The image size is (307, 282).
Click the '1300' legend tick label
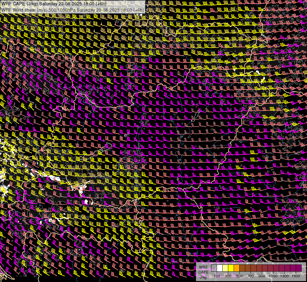click(284, 276)
